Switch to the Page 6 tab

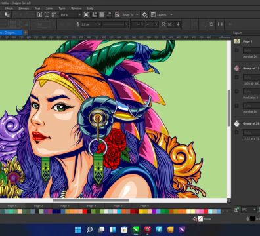pos(144,206)
